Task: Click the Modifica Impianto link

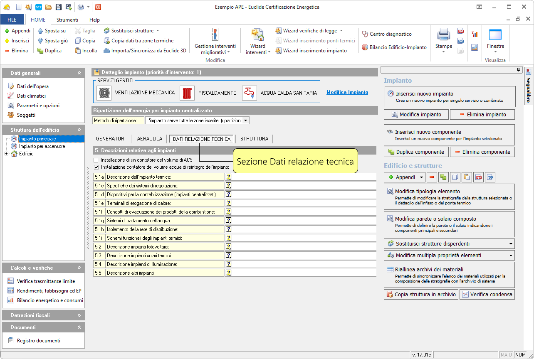Action: tap(347, 92)
